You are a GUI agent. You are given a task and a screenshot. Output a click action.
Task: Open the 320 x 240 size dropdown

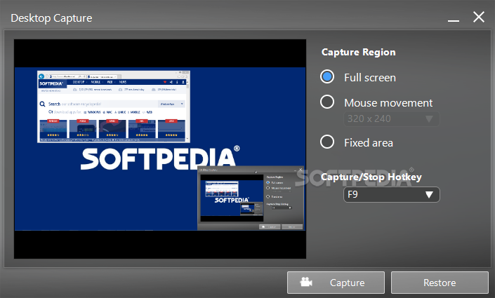(x=392, y=119)
